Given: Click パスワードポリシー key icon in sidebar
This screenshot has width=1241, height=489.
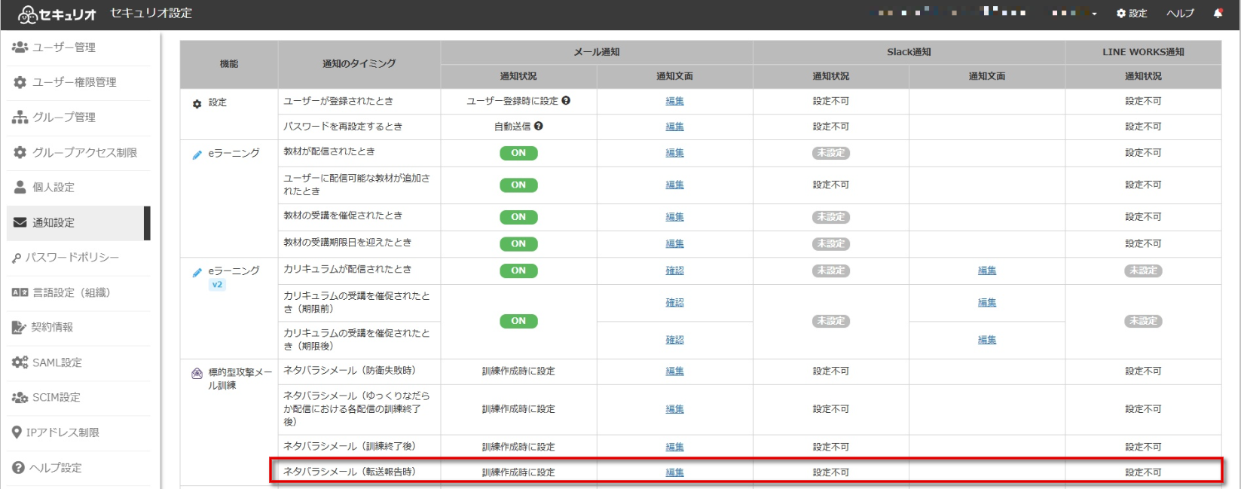Looking at the screenshot, I should pos(17,258).
